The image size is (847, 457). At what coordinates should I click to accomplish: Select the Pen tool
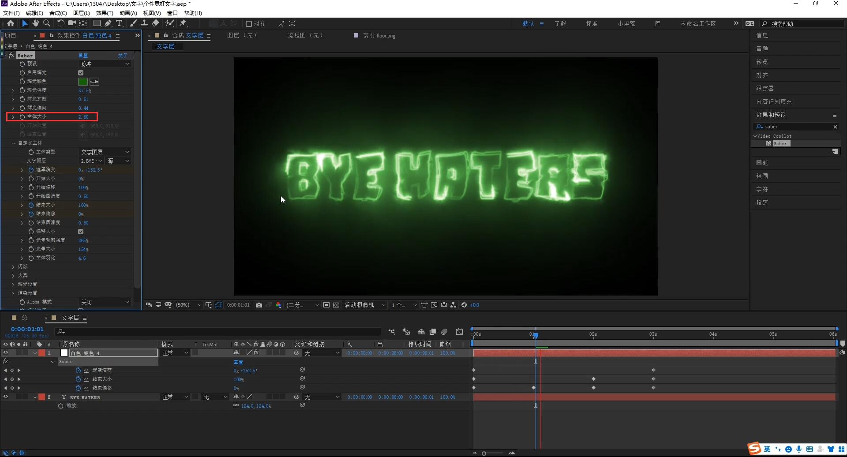coord(108,23)
